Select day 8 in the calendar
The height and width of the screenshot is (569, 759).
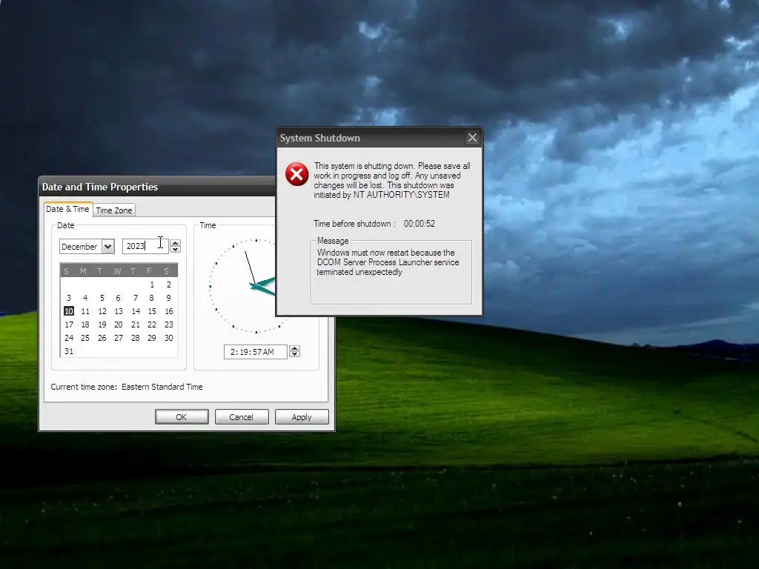pos(152,298)
